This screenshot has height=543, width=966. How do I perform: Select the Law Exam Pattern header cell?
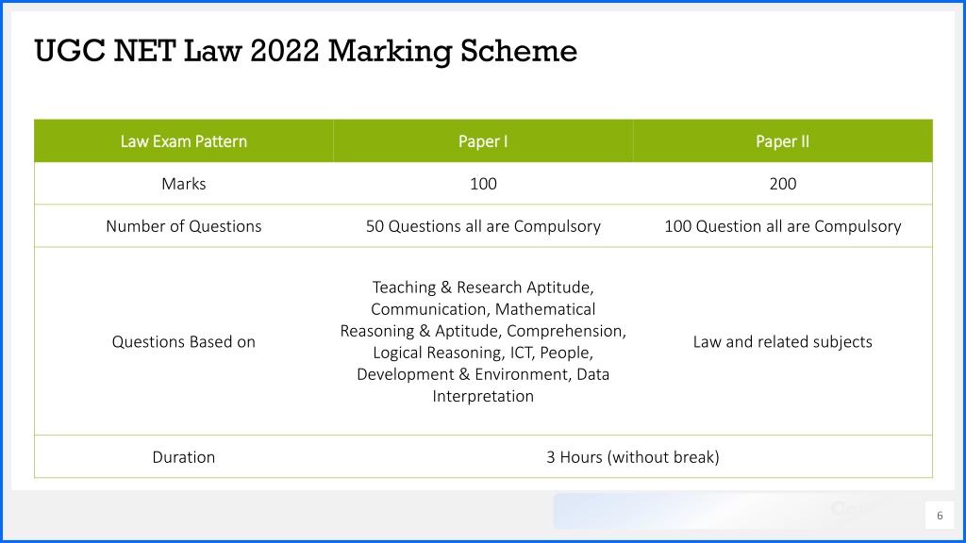click(x=184, y=141)
